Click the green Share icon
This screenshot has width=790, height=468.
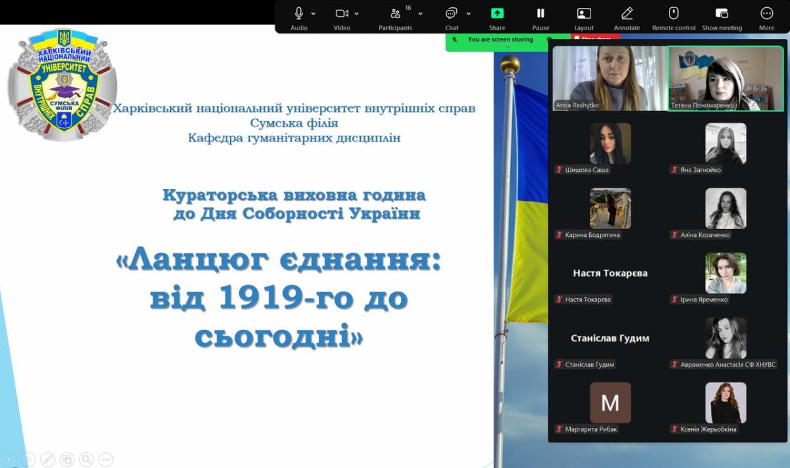(497, 14)
